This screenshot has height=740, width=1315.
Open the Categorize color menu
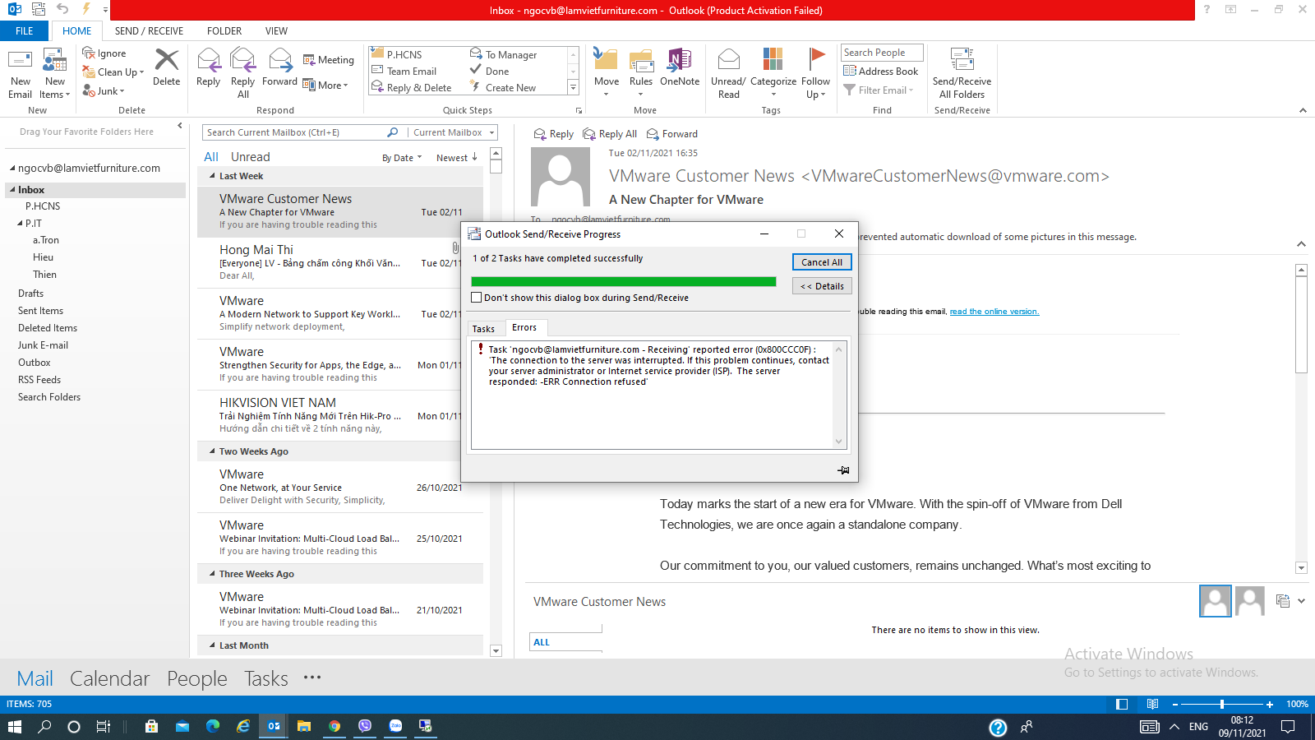773,74
